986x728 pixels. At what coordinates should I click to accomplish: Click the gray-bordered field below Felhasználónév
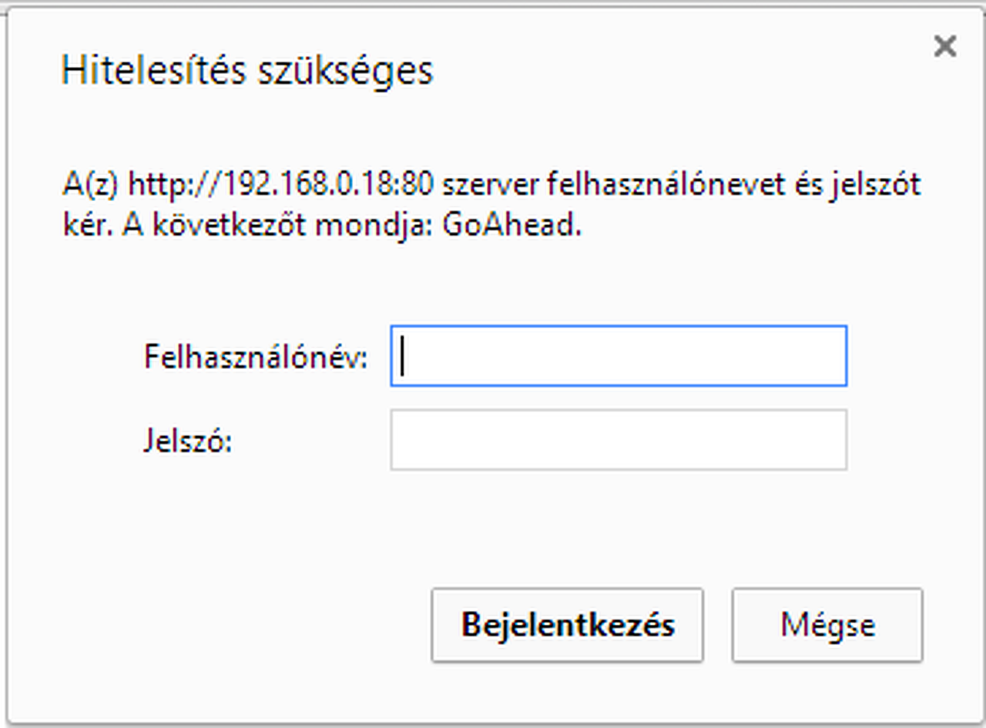click(x=619, y=439)
